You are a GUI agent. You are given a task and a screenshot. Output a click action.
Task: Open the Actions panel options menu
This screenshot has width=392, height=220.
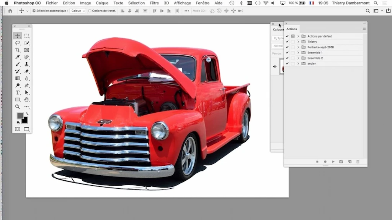point(364,29)
